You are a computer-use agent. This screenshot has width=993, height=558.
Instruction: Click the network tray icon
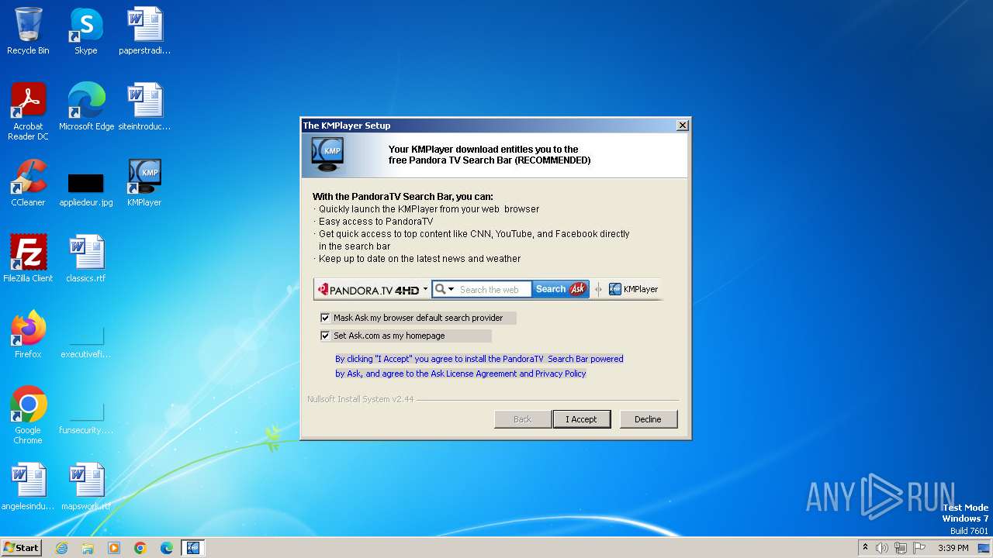[x=901, y=548]
